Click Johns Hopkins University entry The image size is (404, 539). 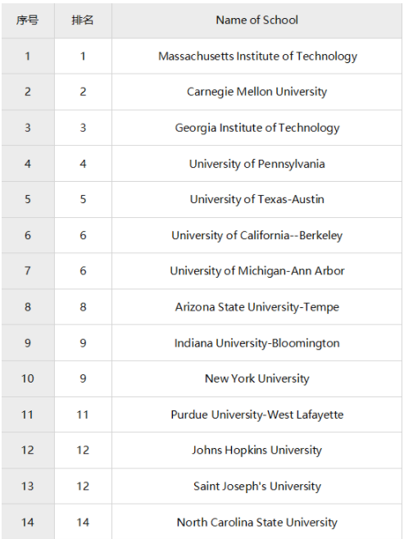coord(256,451)
